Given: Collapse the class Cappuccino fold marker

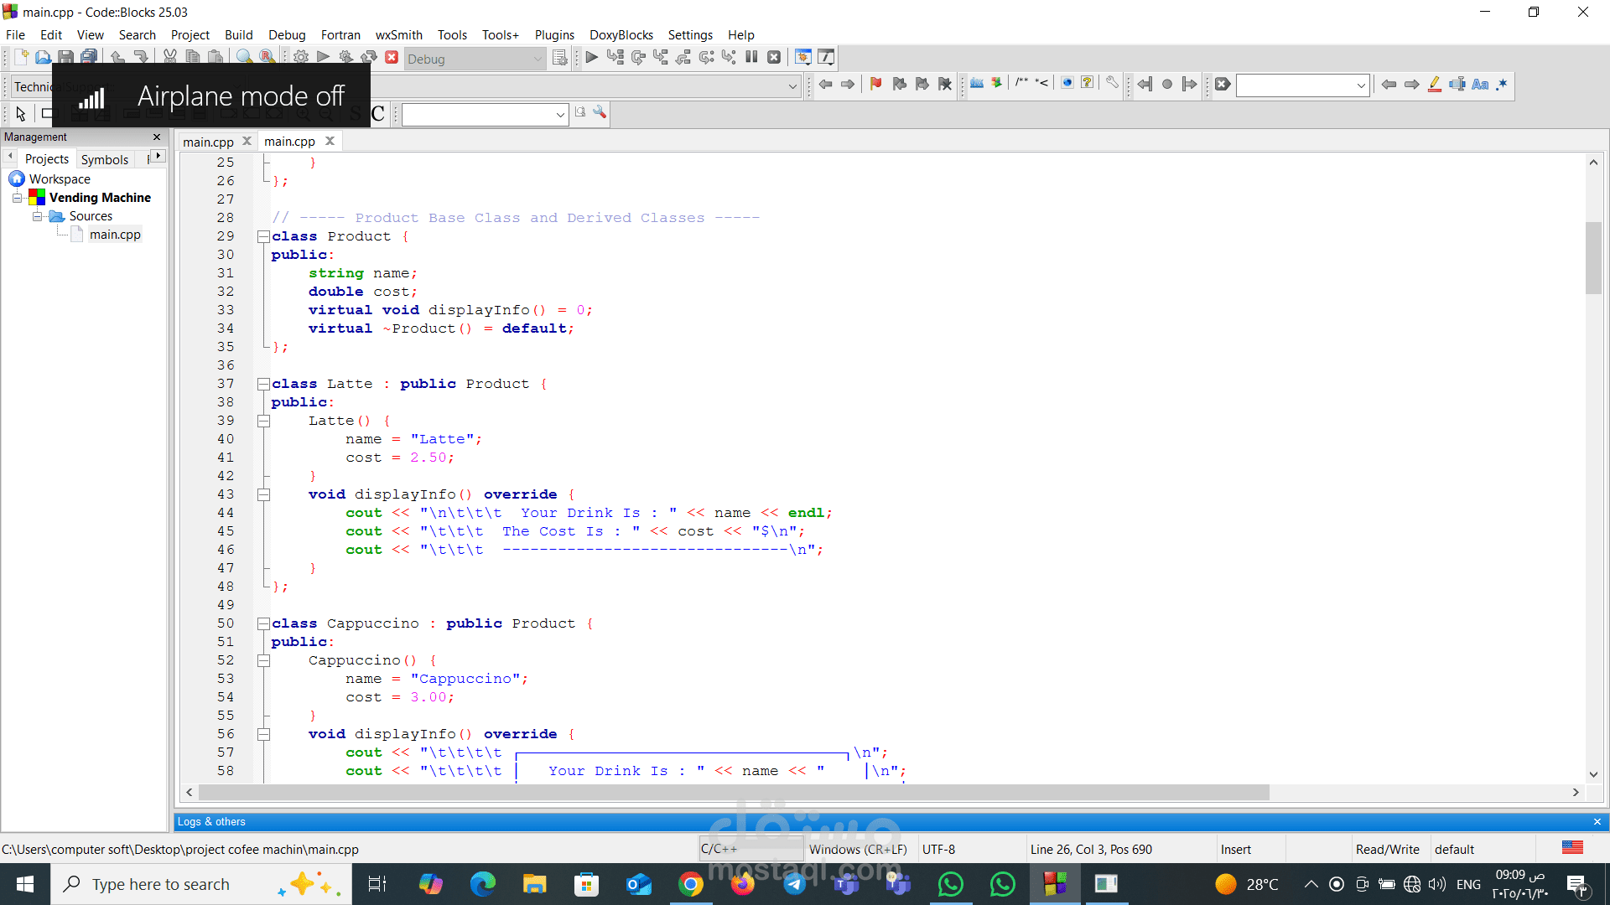Looking at the screenshot, I should (263, 623).
